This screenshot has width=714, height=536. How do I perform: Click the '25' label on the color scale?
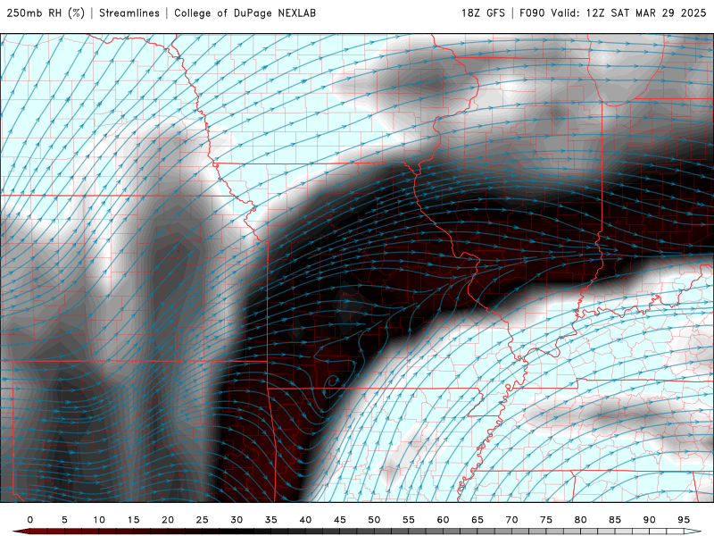pos(203,520)
